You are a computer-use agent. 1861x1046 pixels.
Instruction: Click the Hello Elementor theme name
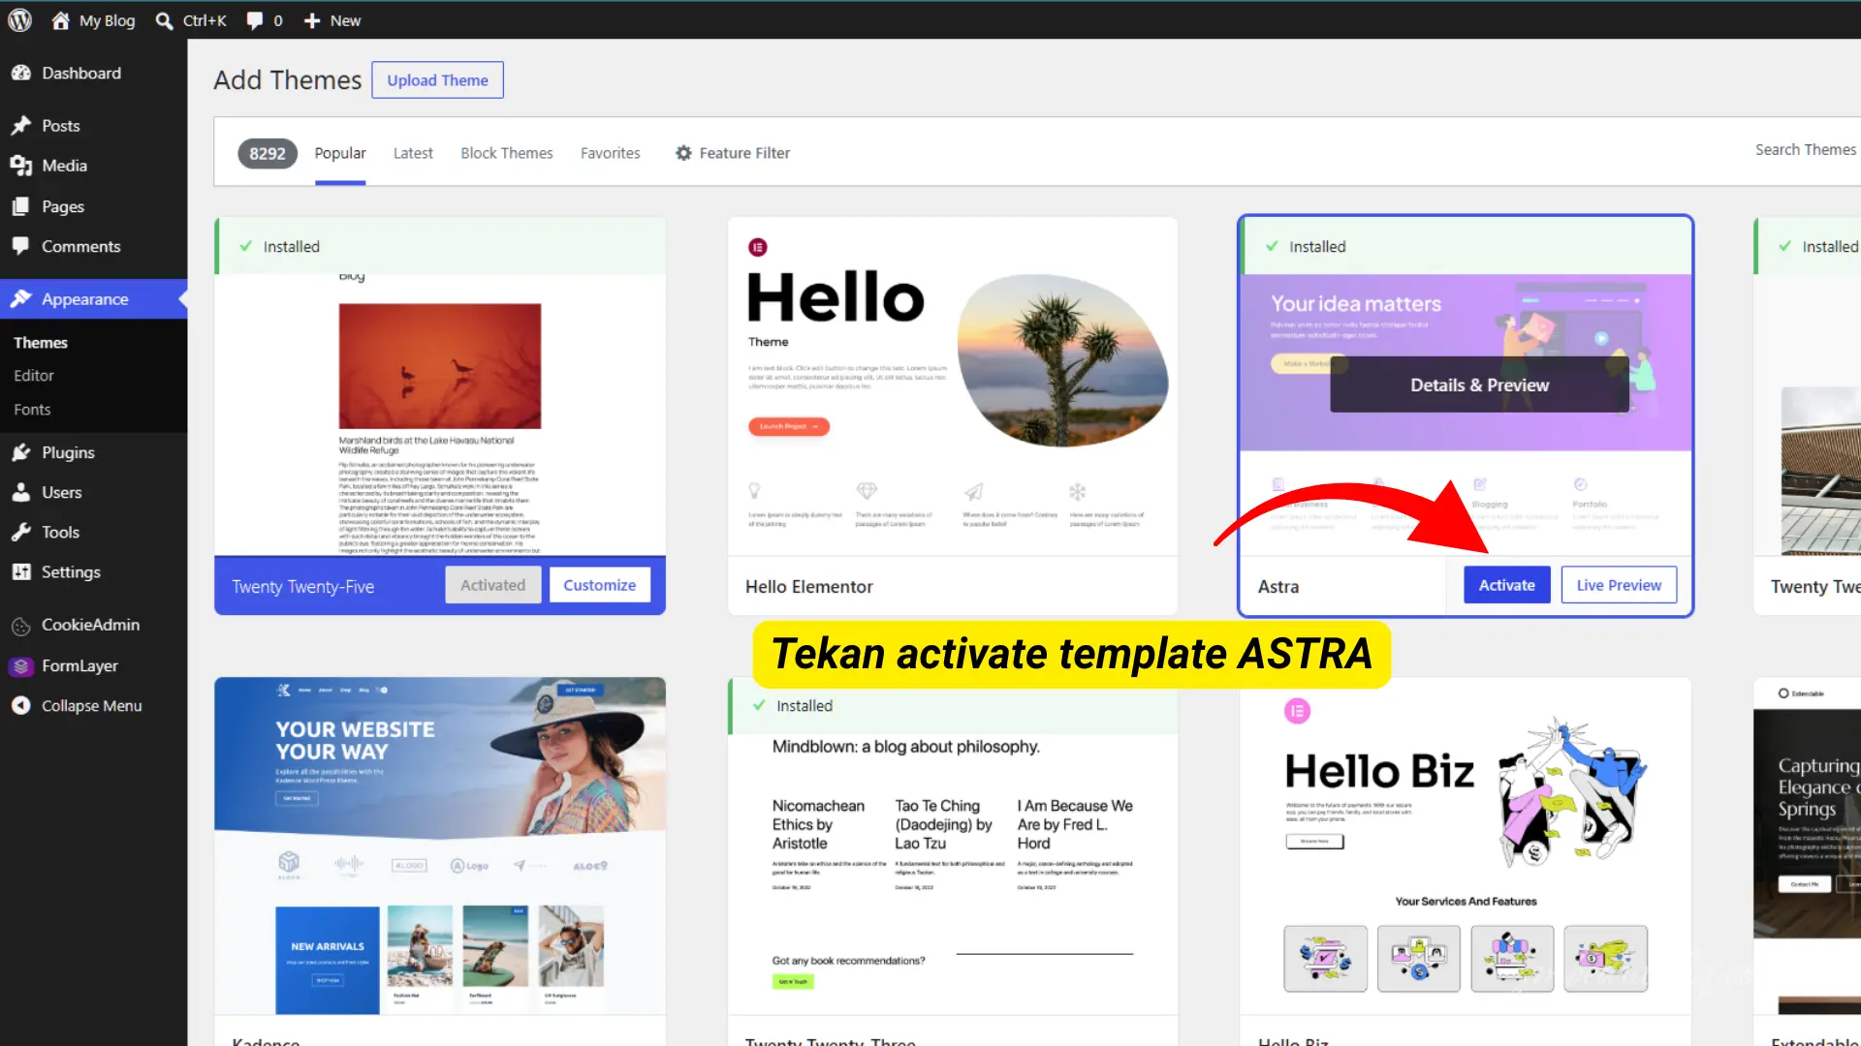809,587
